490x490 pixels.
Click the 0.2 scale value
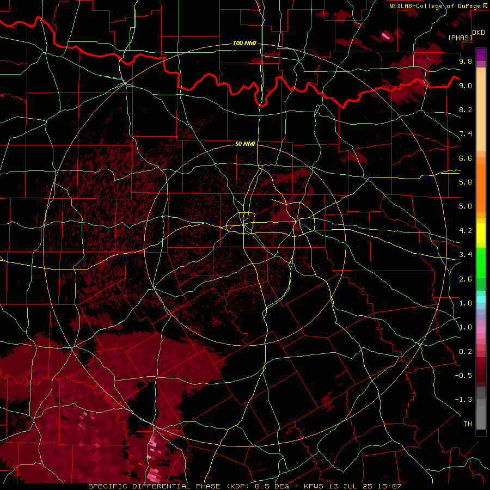click(465, 352)
